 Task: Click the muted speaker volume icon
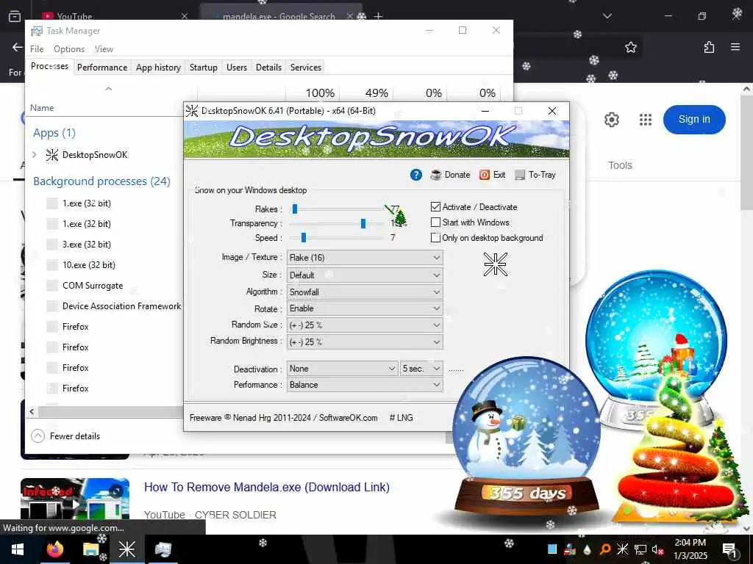point(658,549)
